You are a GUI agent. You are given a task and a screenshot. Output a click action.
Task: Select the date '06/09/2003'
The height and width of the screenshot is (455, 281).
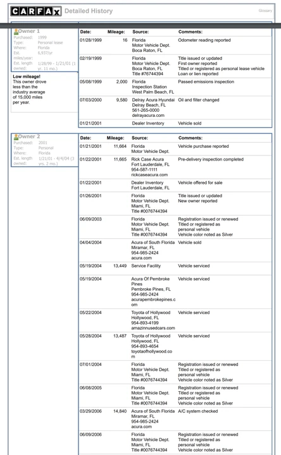coord(91,219)
